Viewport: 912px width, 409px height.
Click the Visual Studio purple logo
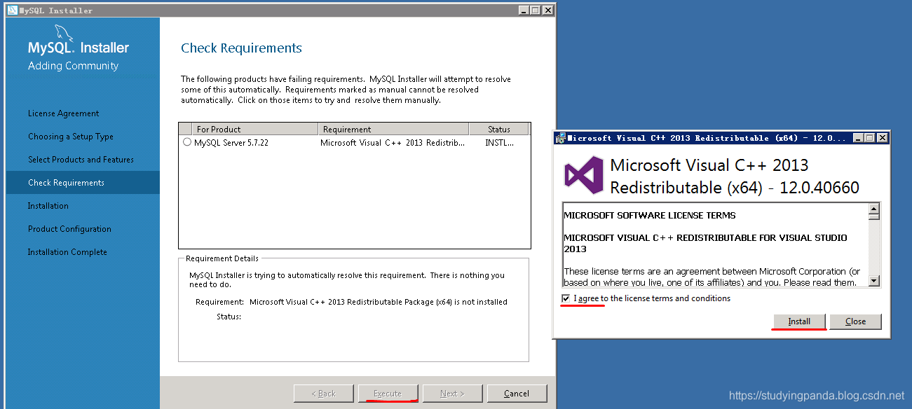[x=584, y=176]
